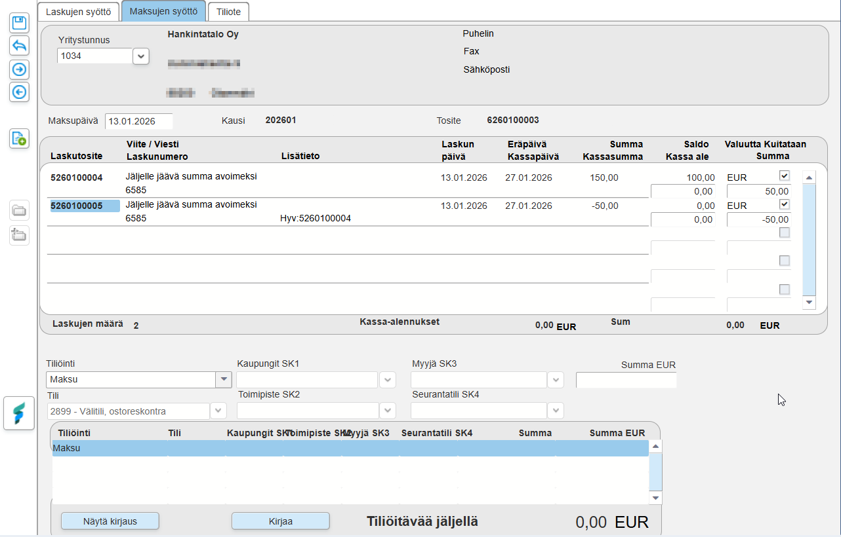Image resolution: width=841 pixels, height=537 pixels.
Task: Open the Yritystunnus dropdown
Action: (141, 56)
